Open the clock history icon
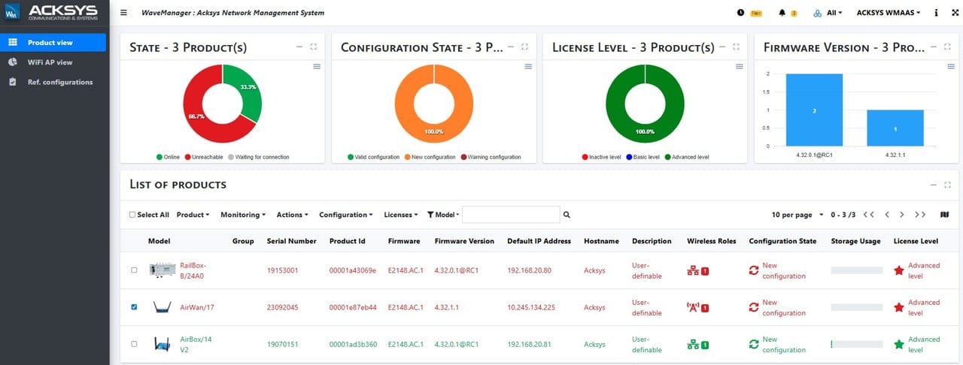The width and height of the screenshot is (963, 365). [740, 13]
